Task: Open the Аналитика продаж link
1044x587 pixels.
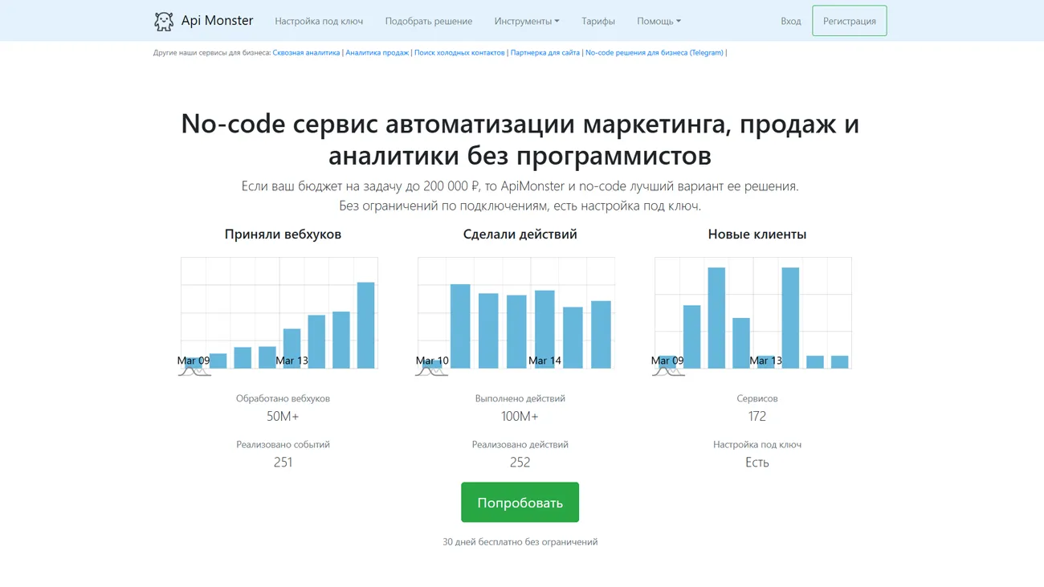Action: (x=377, y=51)
